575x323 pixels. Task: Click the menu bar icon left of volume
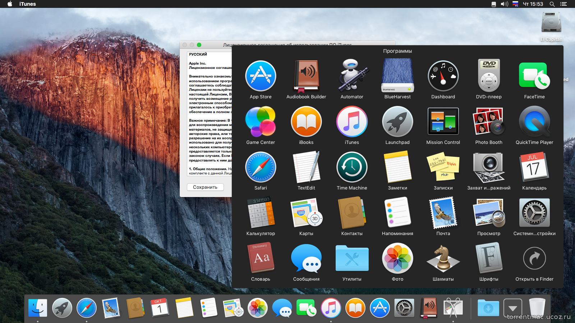coord(494,4)
